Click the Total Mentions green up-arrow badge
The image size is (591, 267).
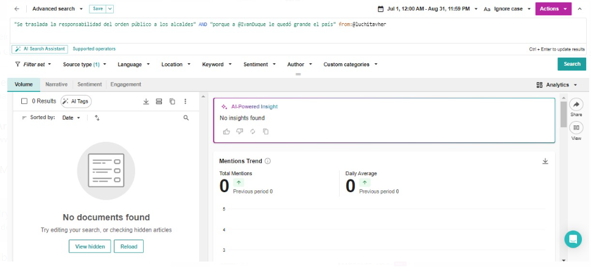pos(239,182)
